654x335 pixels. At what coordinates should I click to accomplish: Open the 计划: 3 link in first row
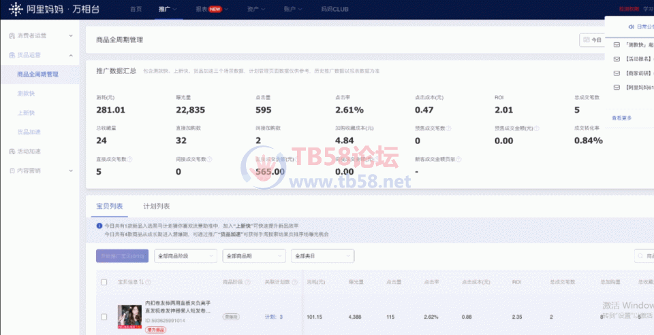click(274, 317)
